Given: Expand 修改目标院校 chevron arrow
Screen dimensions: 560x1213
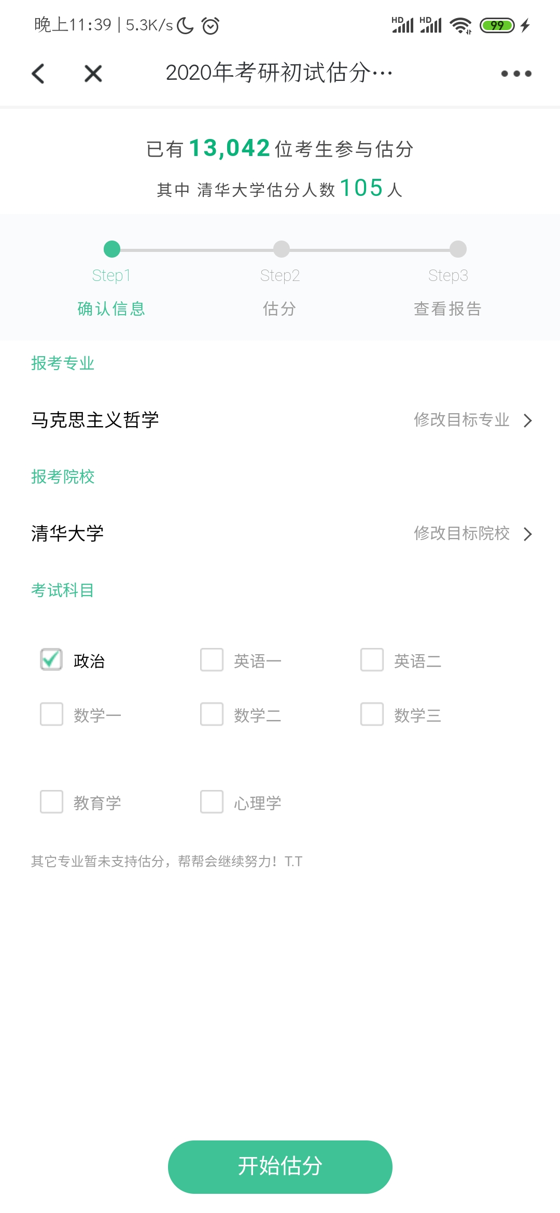Looking at the screenshot, I should pos(528,534).
